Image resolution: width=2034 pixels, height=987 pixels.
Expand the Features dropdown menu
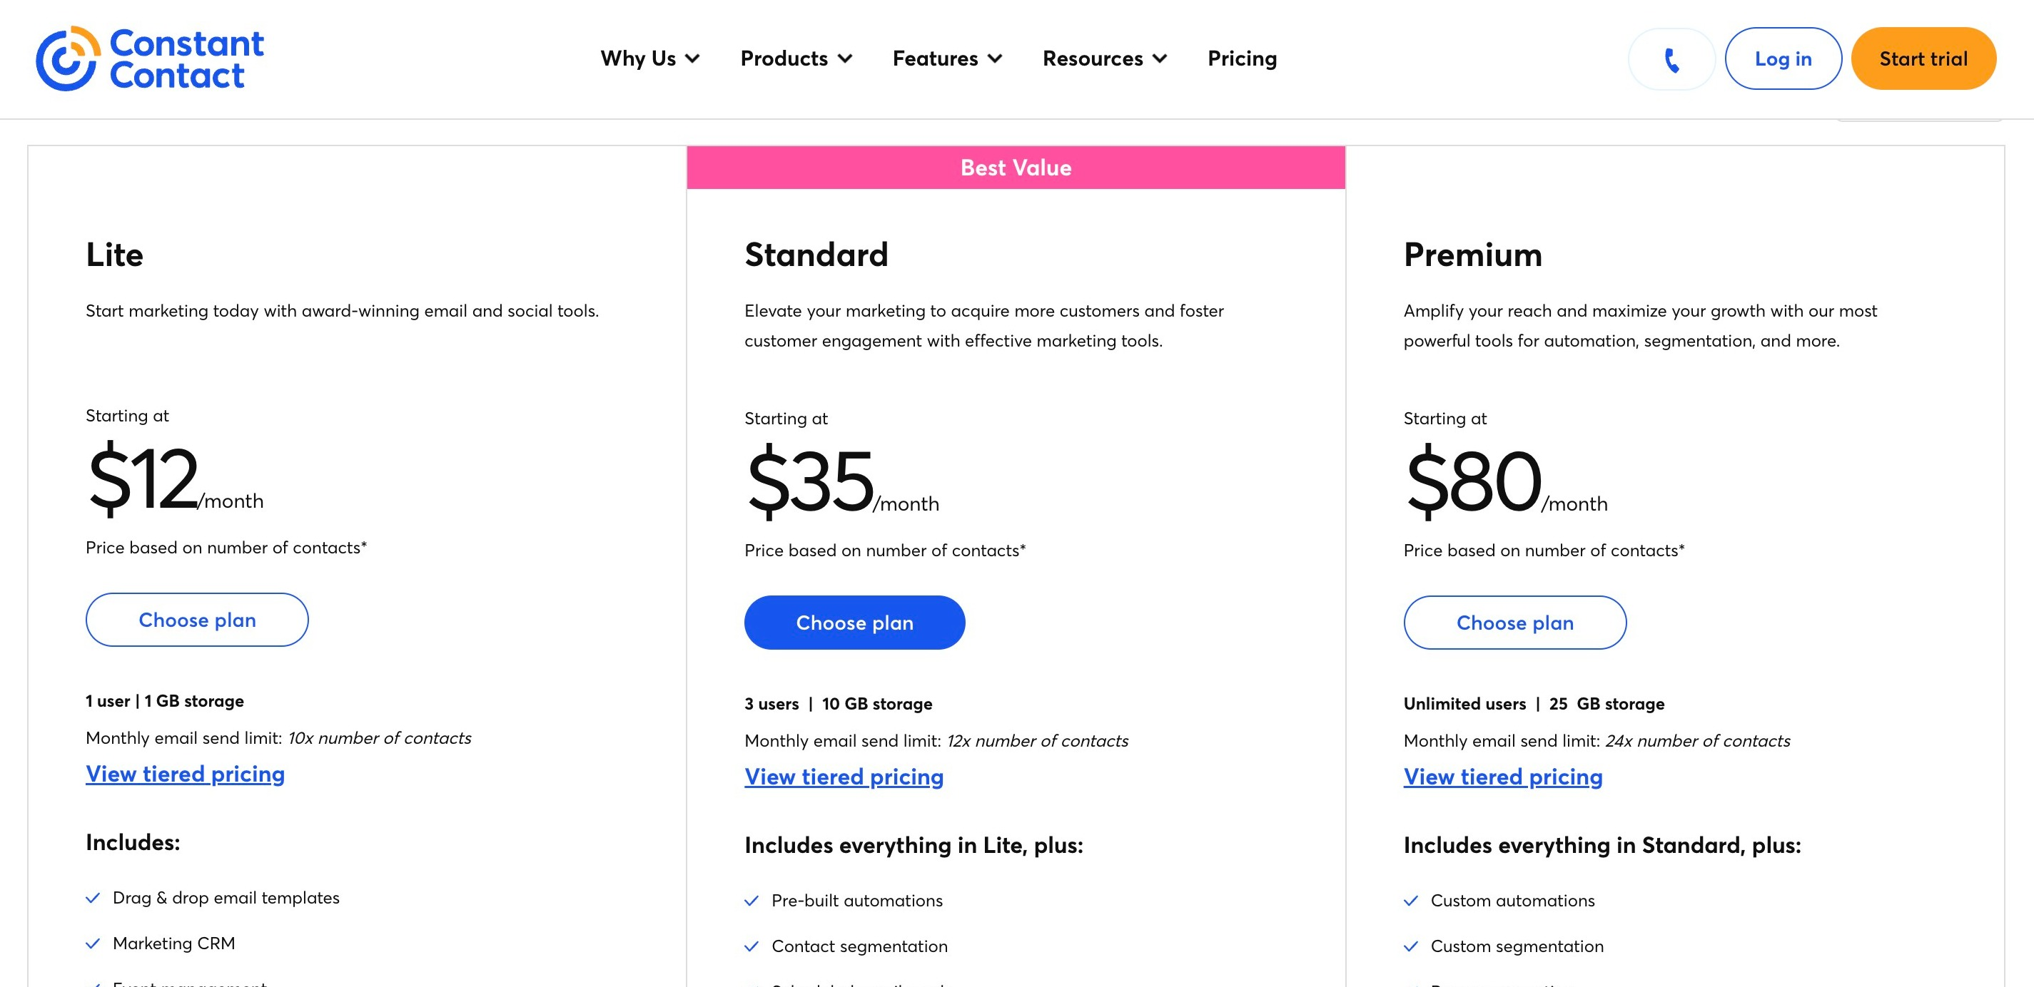[x=947, y=58]
